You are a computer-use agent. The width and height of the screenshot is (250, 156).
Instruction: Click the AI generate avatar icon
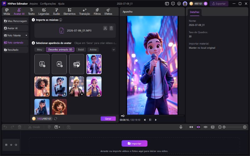pos(59,64)
